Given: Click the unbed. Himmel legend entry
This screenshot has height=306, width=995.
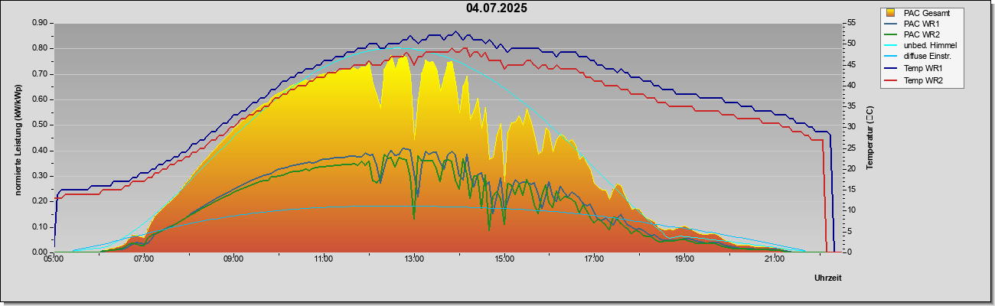Looking at the screenshot, I should point(921,46).
